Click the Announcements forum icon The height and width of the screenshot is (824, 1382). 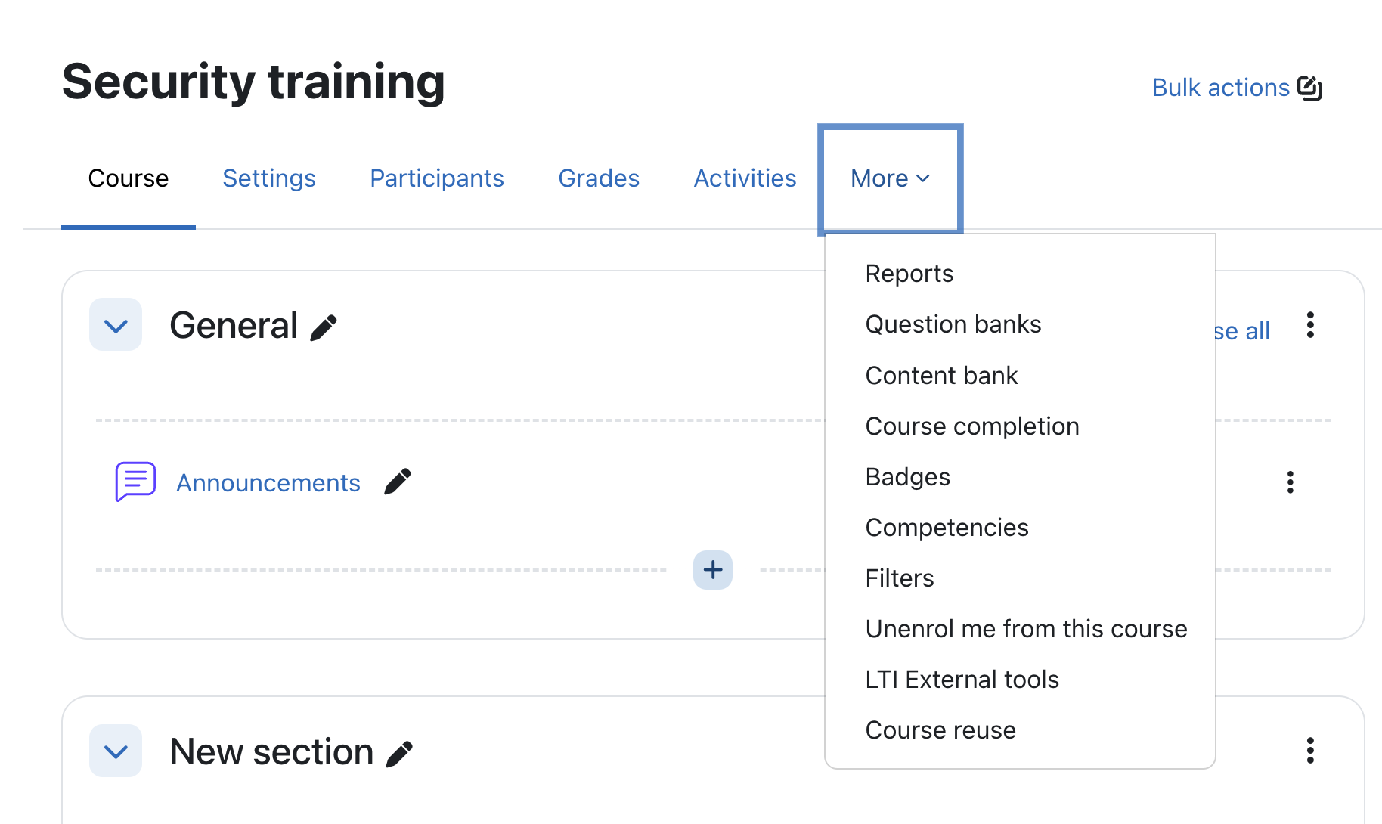point(135,482)
